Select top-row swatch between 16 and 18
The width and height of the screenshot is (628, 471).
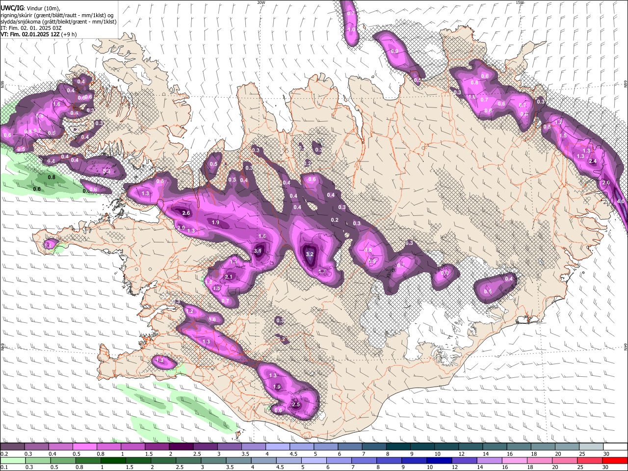tap(519, 447)
